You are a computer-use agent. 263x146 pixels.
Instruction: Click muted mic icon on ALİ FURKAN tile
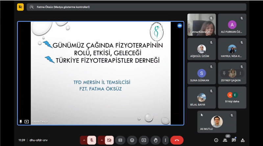[242, 18]
